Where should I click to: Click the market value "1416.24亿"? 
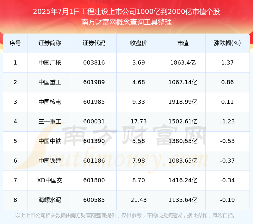[x=183, y=180]
